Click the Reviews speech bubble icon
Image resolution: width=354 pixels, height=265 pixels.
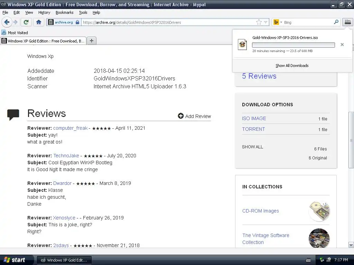pyautogui.click(x=13, y=115)
